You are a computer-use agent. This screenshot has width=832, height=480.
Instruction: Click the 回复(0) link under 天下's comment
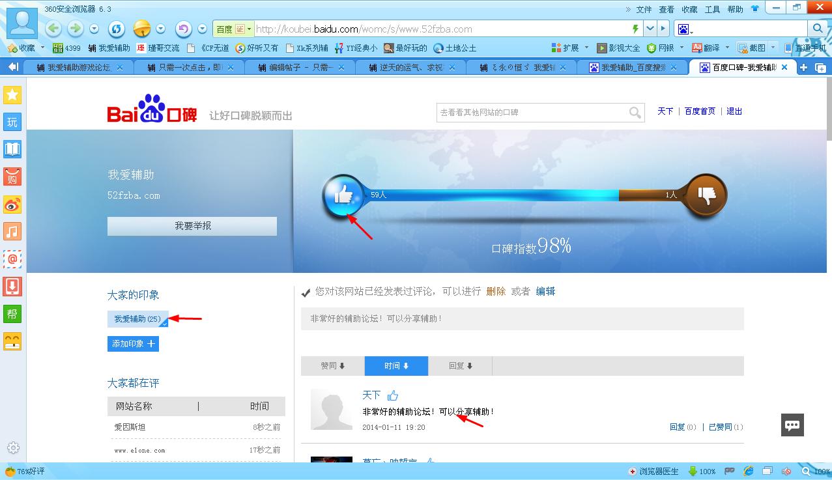tap(683, 427)
